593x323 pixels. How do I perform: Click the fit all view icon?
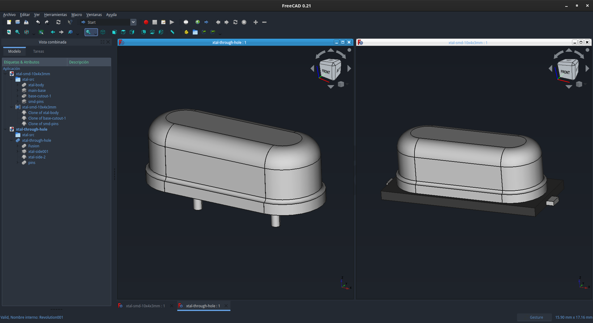tap(9, 32)
